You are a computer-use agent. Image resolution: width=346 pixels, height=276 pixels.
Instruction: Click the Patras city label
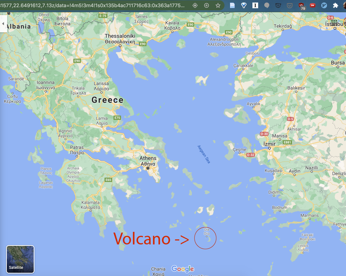coord(77,150)
